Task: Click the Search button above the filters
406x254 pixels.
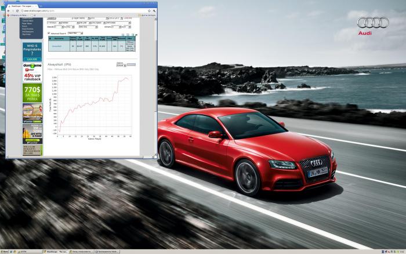Action: [x=52, y=18]
